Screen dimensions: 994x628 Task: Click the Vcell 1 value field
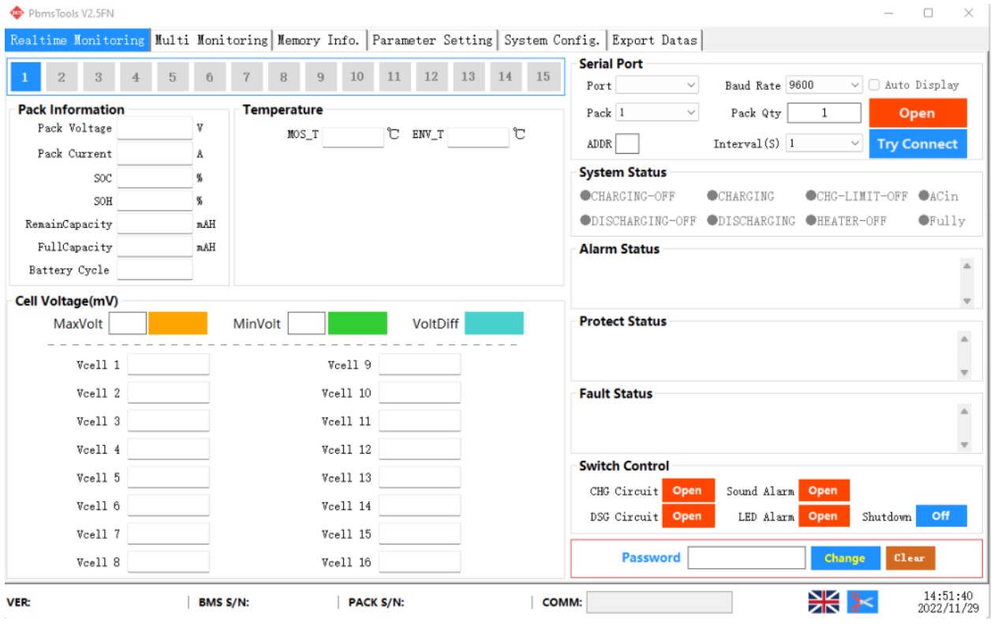point(169,364)
